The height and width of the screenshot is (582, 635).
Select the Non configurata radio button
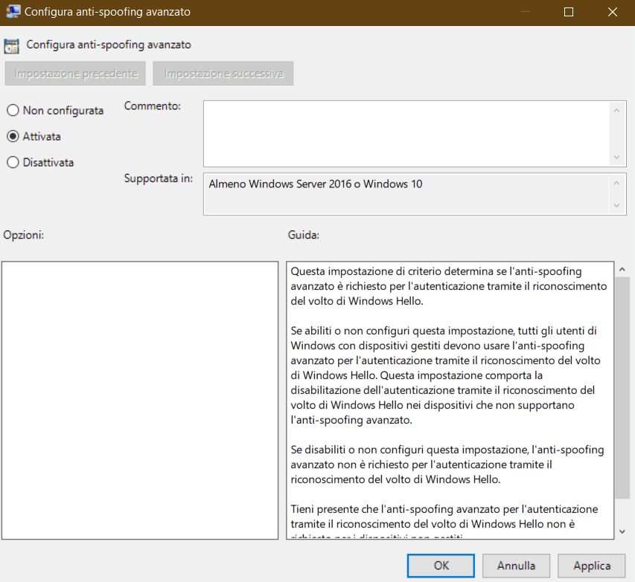13,111
